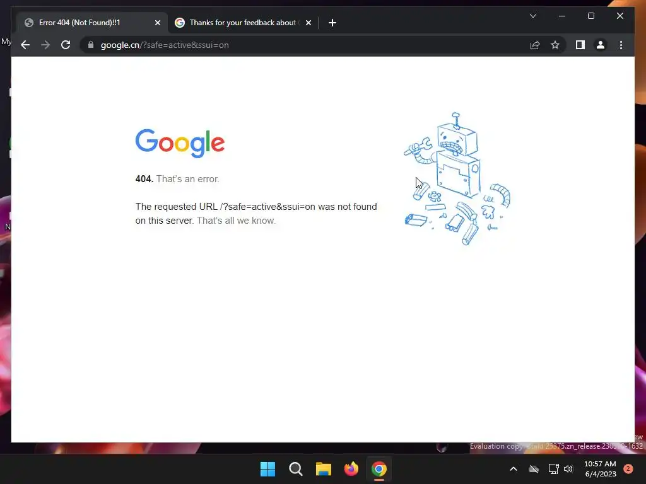This screenshot has width=646, height=484.
Task: Open the clock showing 10:57 AM
Action: 601,469
